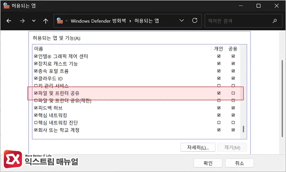Open recent locations chevron next to forward arrow
Screen dimensions: 286x172
tap(34, 21)
